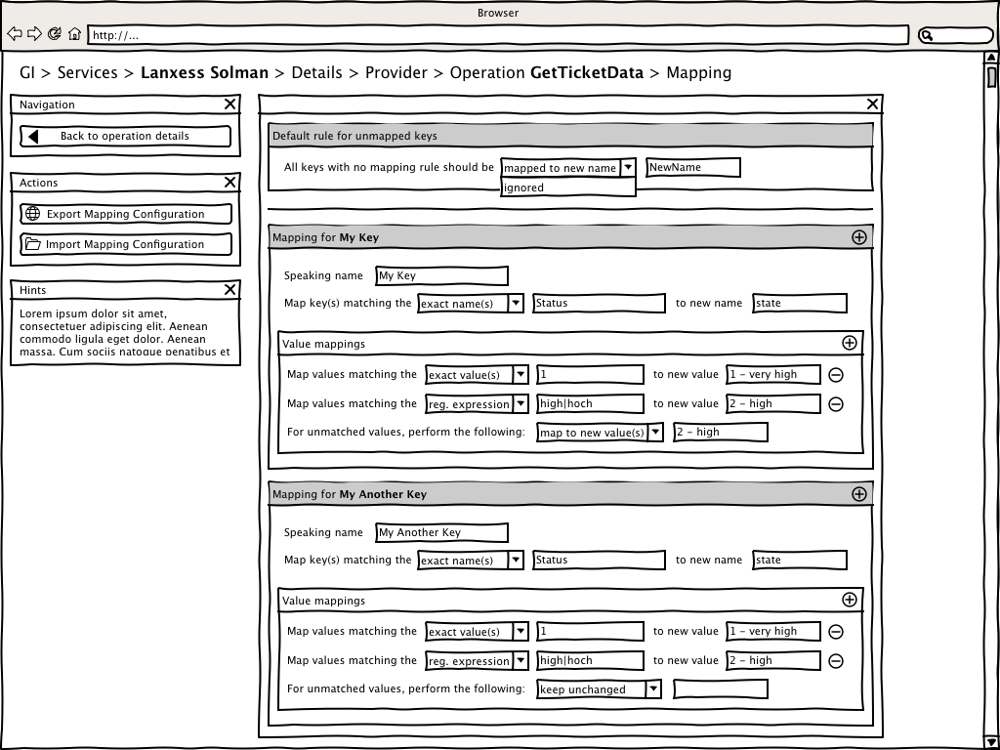Click the NewName input field
The height and width of the screenshot is (750, 1000).
[692, 168]
